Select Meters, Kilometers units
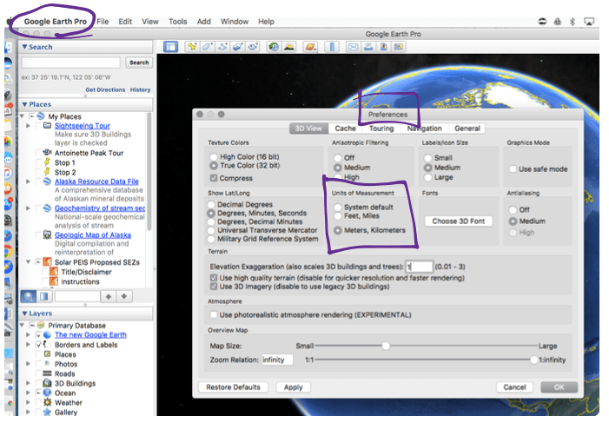 coord(338,230)
